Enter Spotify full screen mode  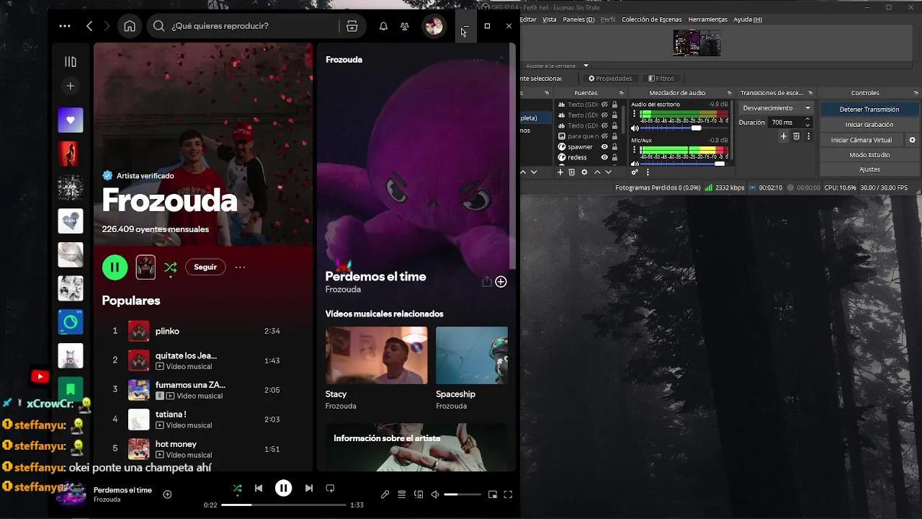coord(508,494)
